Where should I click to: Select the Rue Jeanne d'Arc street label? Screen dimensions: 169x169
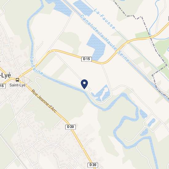click(x=44, y=101)
